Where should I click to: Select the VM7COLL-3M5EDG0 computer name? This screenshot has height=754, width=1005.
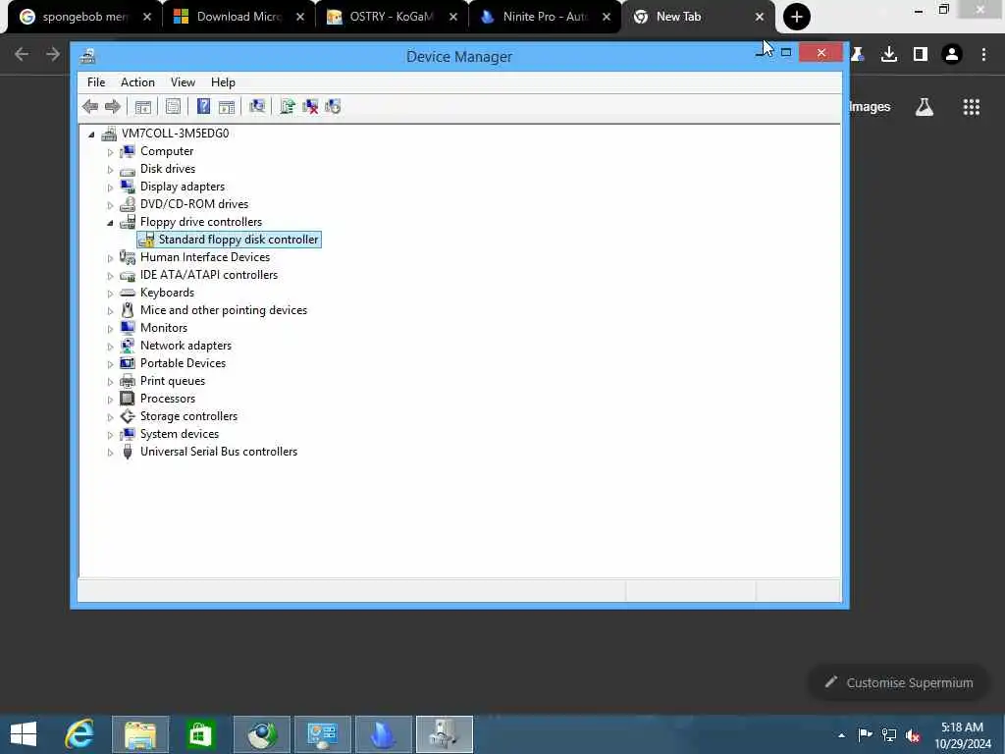(175, 134)
